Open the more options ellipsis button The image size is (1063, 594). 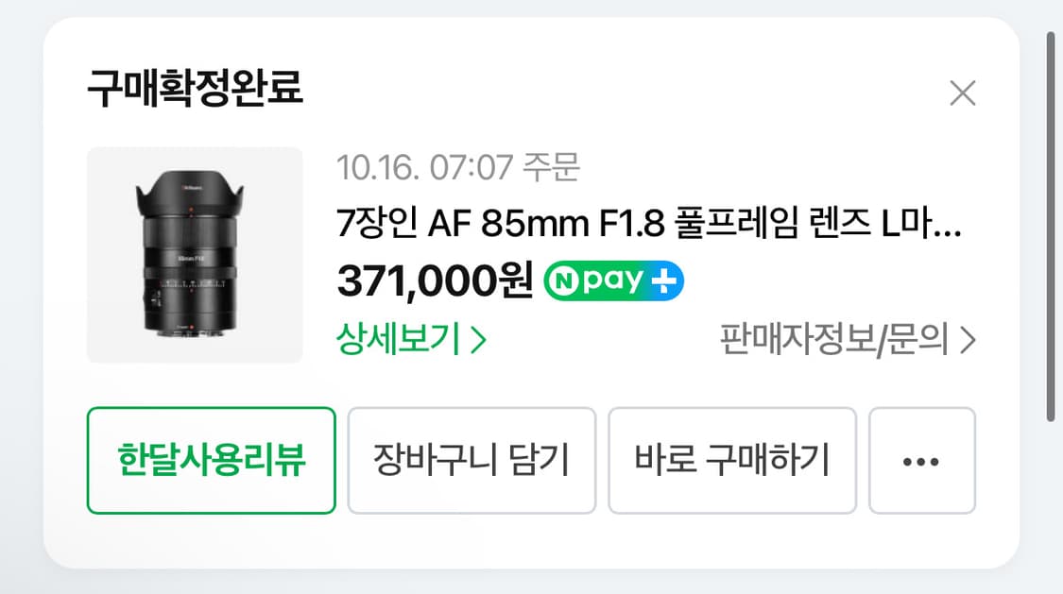point(921,461)
